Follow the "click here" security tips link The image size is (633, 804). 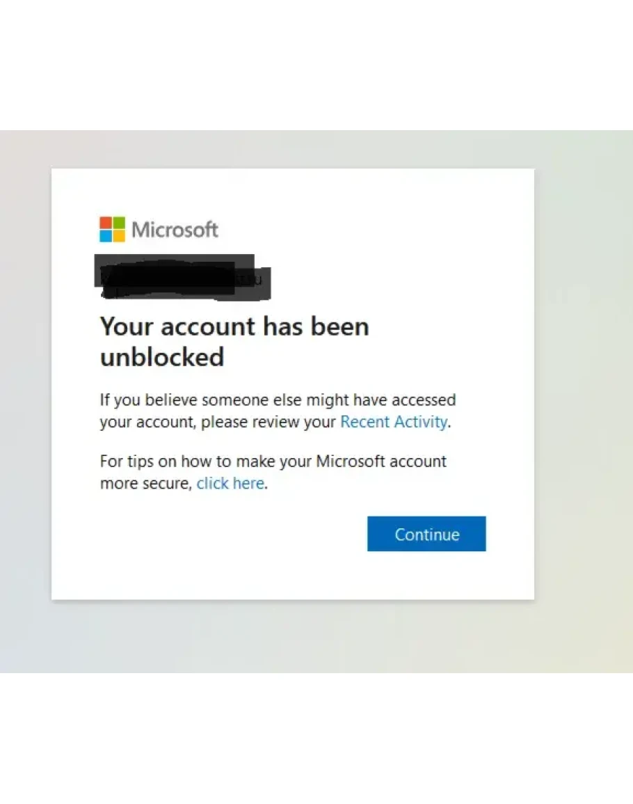(x=230, y=483)
